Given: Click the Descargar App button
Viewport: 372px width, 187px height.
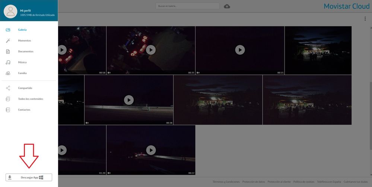Looking at the screenshot, I should coord(29,177).
